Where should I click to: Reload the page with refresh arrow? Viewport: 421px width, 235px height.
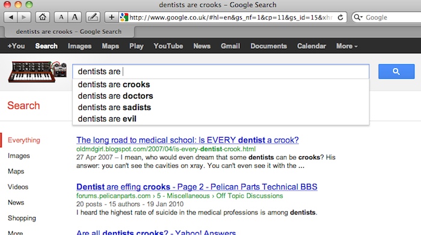point(340,17)
